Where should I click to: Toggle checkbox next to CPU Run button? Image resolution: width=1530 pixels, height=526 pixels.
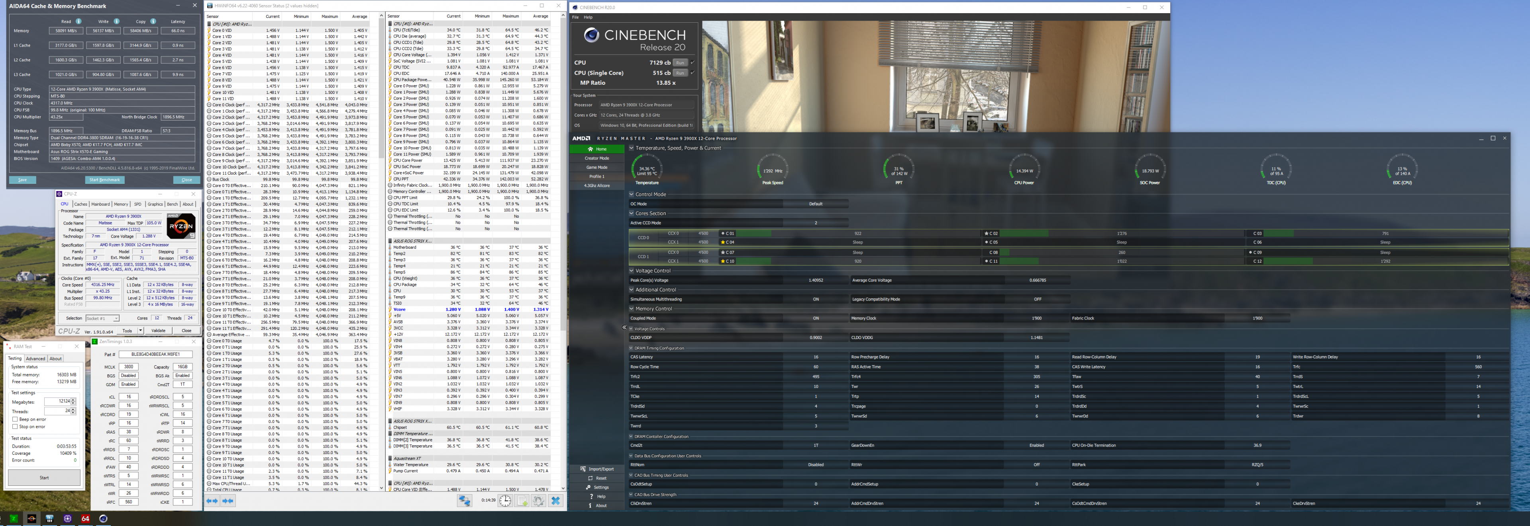tap(692, 62)
